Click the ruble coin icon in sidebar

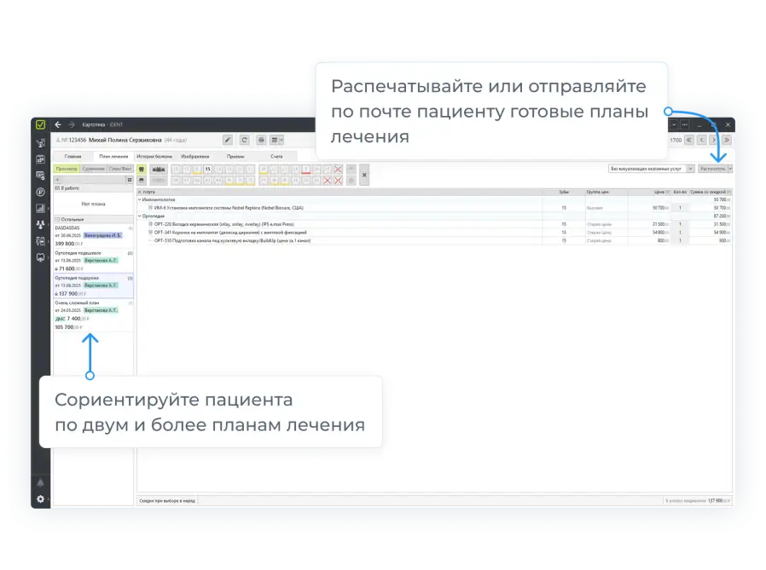point(40,192)
